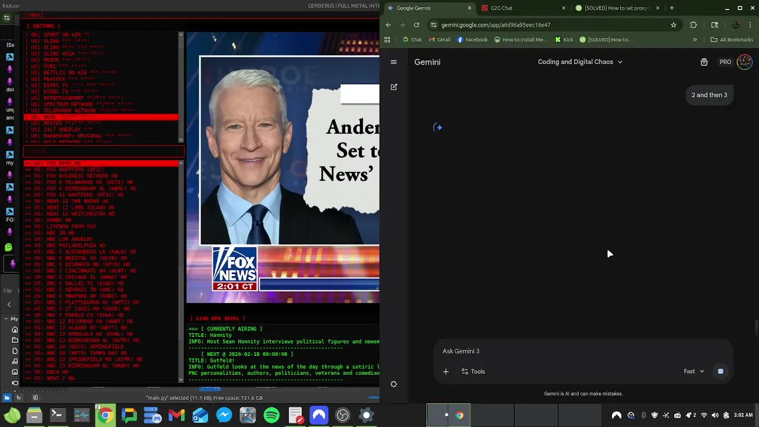Open the network icon in system tray
Viewport: 759px width, 427px height.
click(704, 415)
